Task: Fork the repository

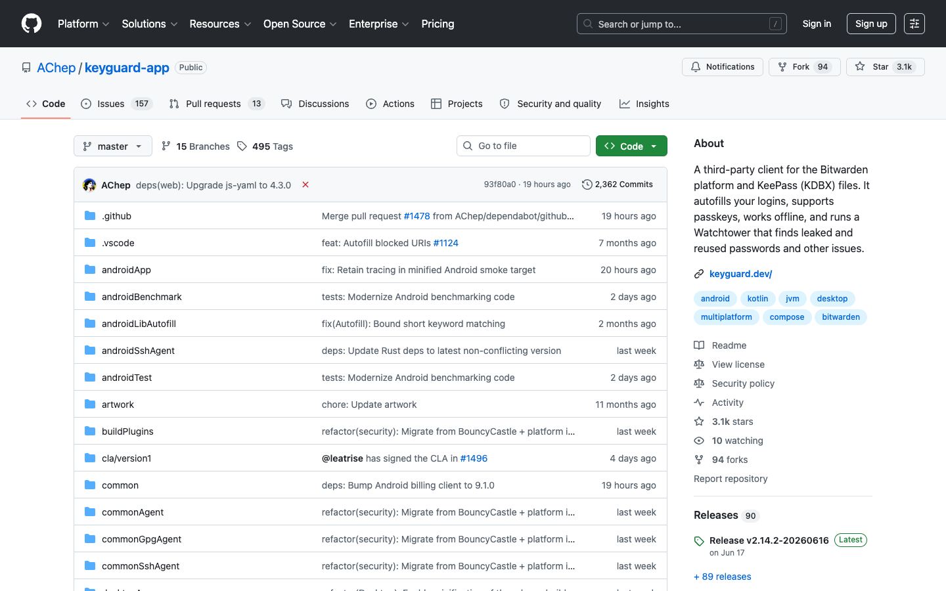Action: pyautogui.click(x=804, y=67)
